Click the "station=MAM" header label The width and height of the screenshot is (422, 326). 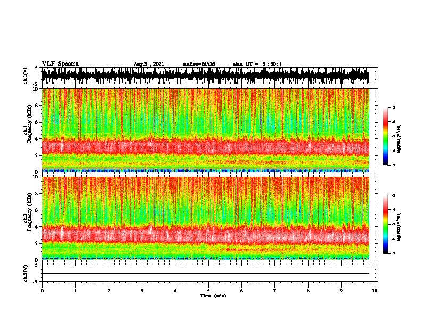pos(199,64)
